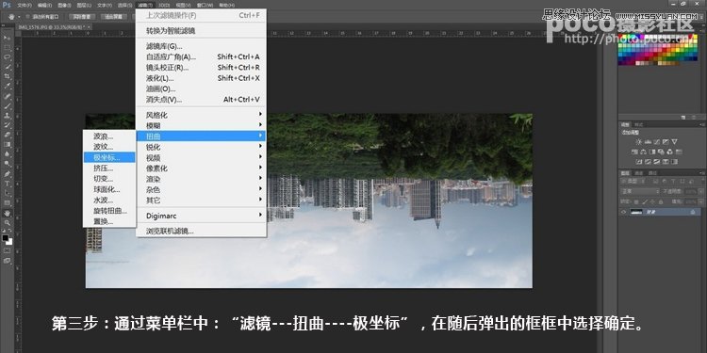The image size is (707, 353).
Task: Select the Healing Brush tool
Action: point(8,96)
